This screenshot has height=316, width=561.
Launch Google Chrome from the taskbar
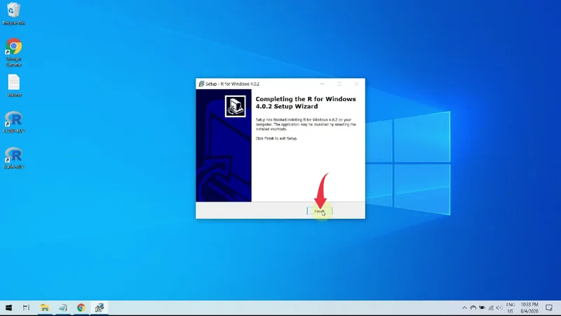(81, 308)
